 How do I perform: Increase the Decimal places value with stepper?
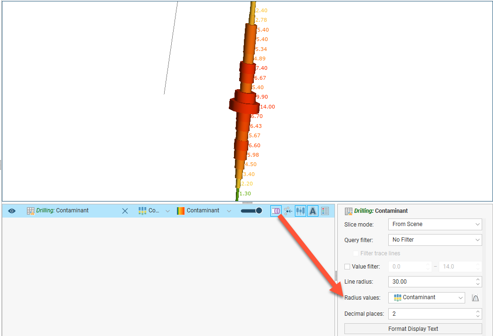coord(478,311)
